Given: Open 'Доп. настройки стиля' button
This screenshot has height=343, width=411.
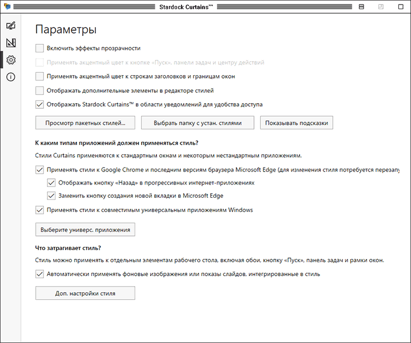Looking at the screenshot, I should [x=85, y=293].
